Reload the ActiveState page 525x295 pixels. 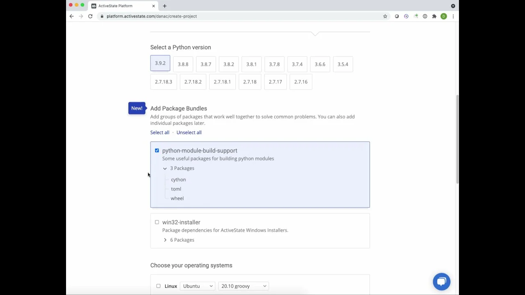coord(90,16)
